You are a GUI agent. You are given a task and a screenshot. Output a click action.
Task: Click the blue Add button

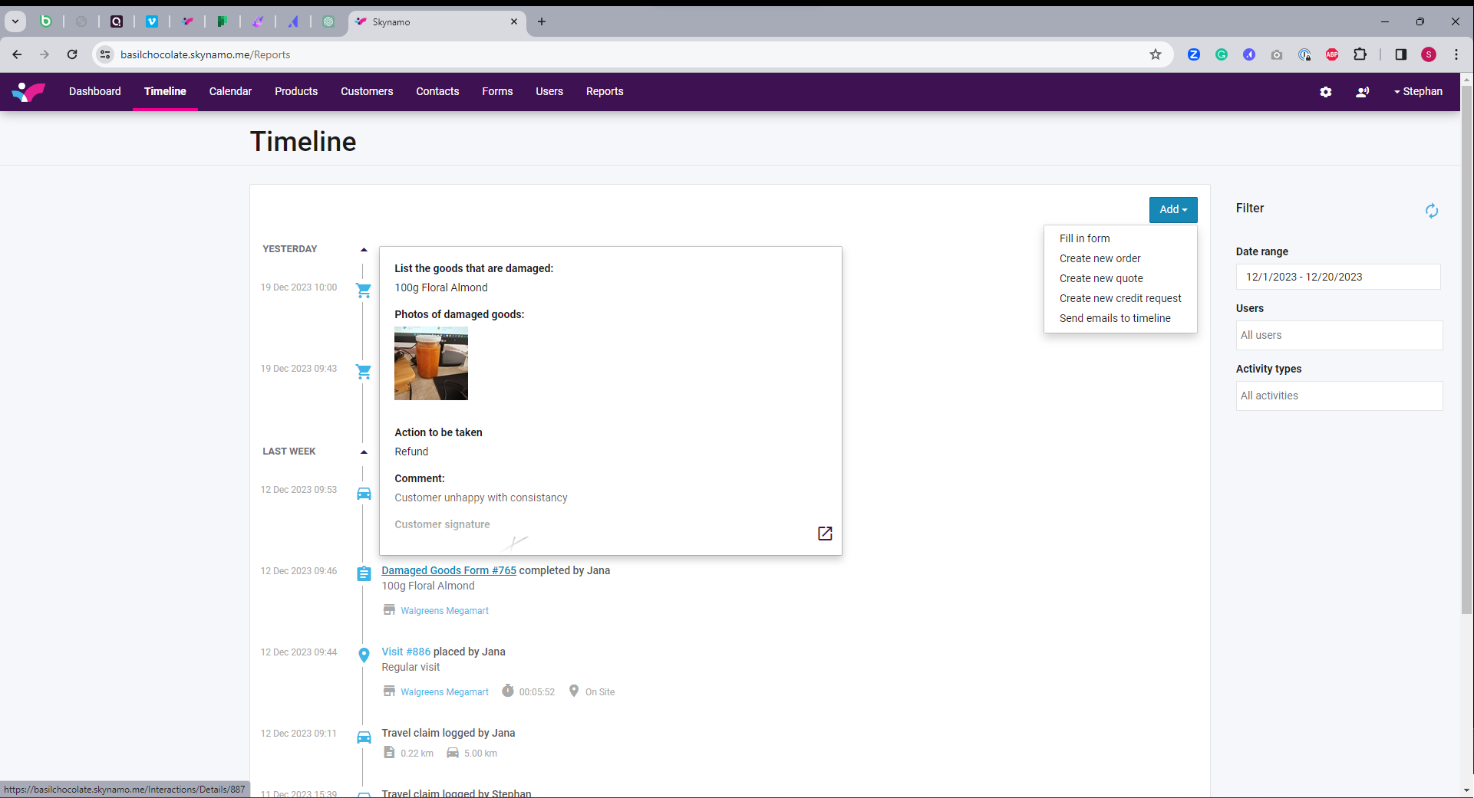point(1172,210)
